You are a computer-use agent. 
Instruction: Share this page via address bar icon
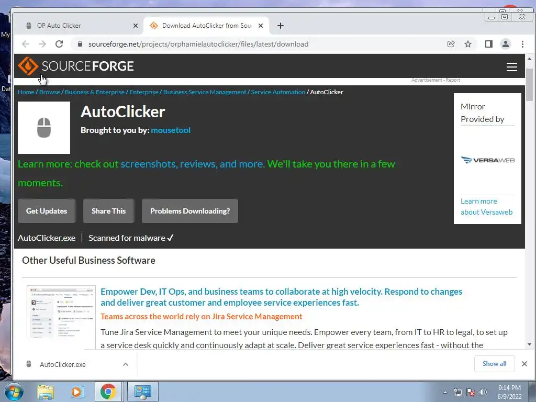451,44
